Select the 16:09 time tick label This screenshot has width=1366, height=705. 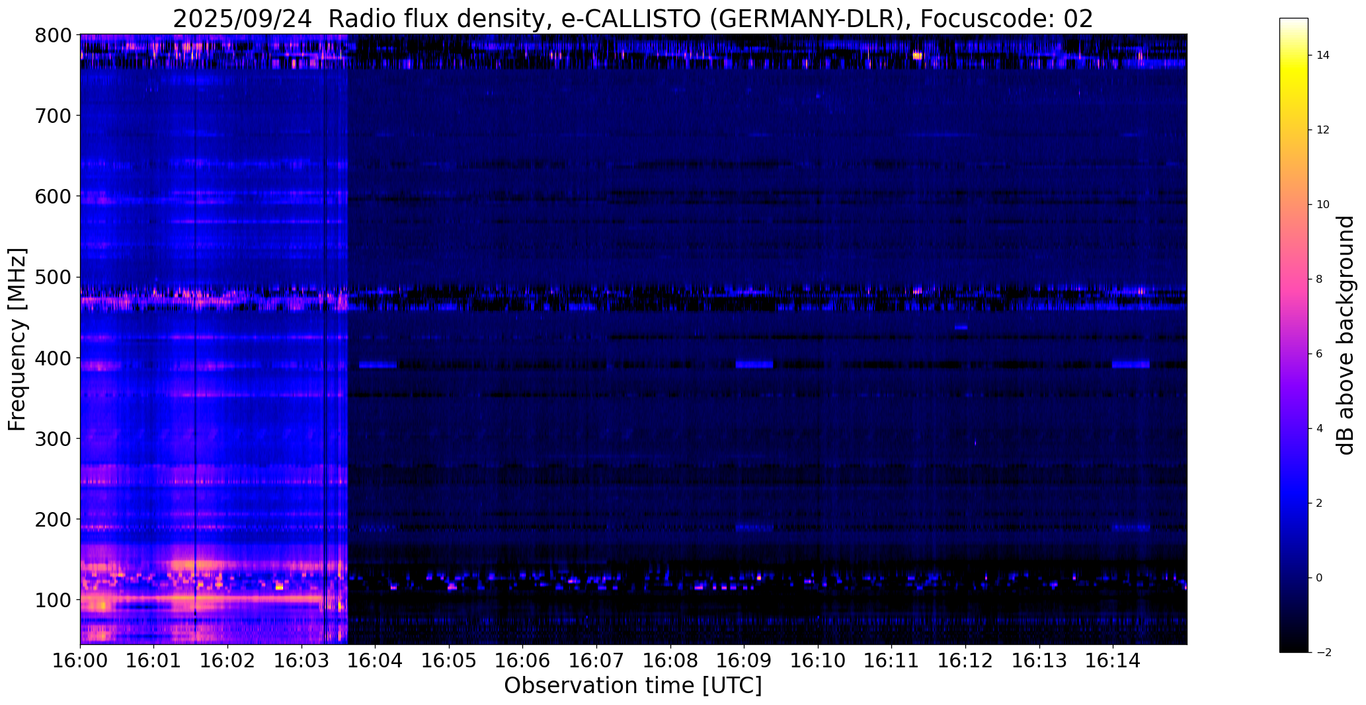[744, 661]
